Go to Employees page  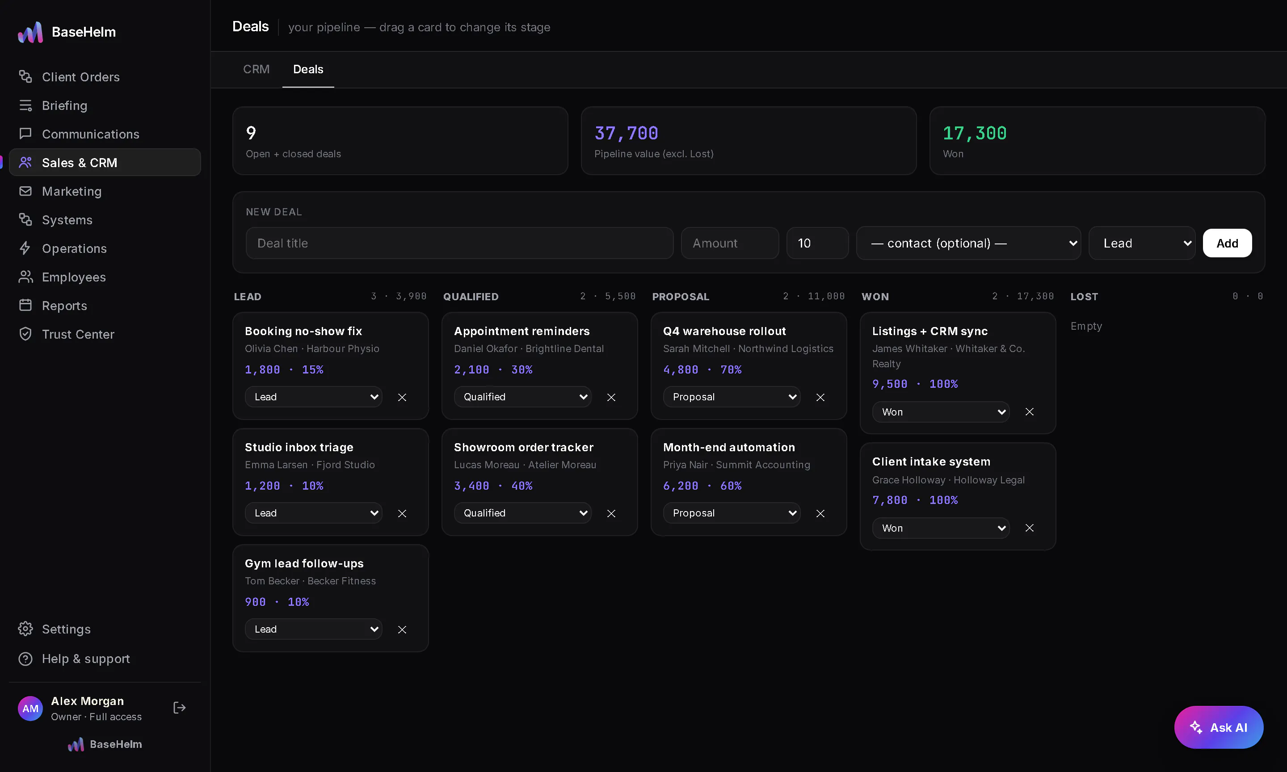coord(105,277)
